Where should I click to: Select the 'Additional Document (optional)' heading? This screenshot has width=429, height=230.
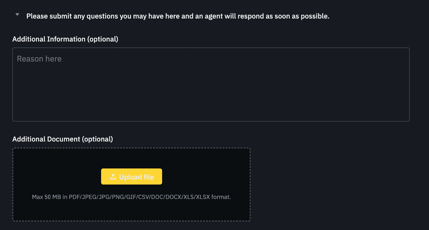(62, 139)
